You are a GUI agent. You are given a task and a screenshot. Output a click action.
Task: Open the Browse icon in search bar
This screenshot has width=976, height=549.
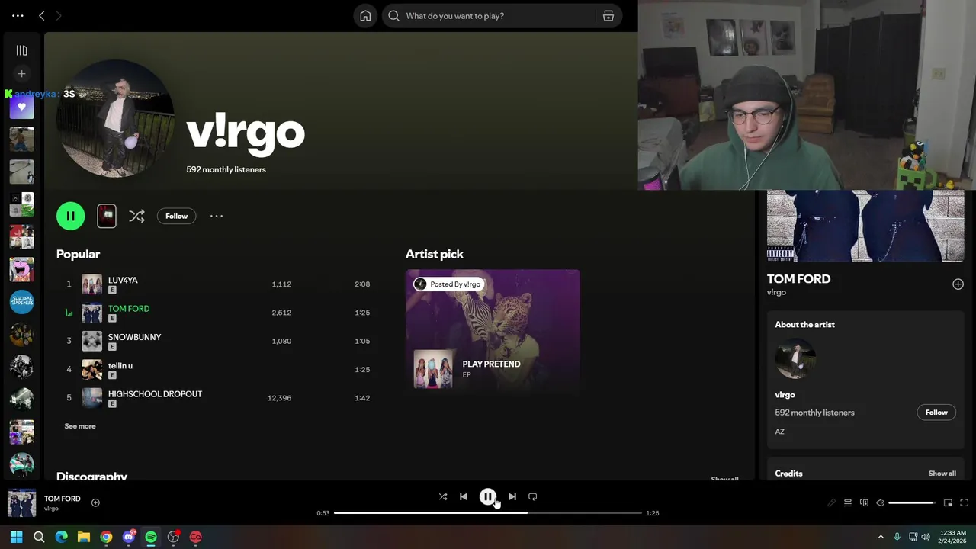[608, 16]
